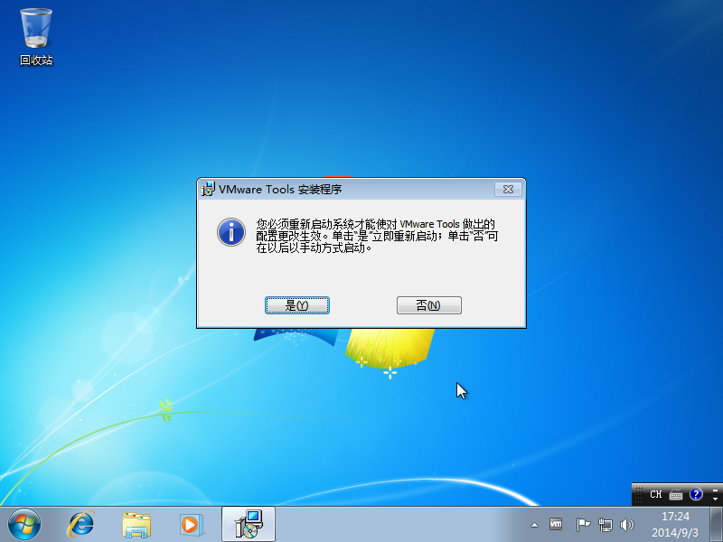Open Action Center flag tray icon
Viewport: 723px width, 542px height.
tap(583, 525)
